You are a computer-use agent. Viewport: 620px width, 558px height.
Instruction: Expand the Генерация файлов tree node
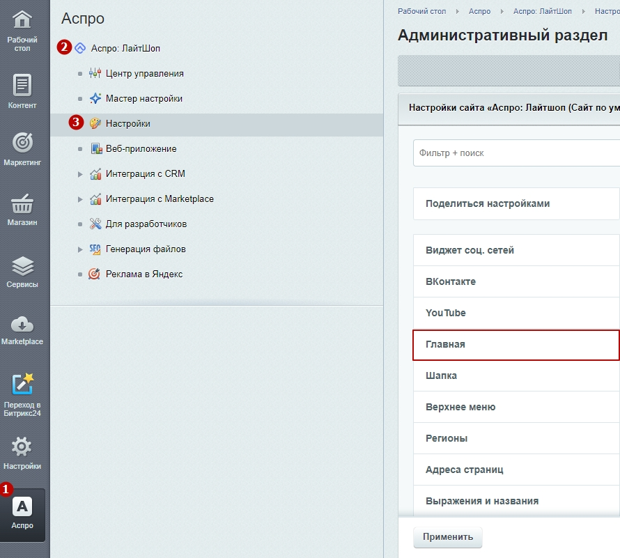80,249
